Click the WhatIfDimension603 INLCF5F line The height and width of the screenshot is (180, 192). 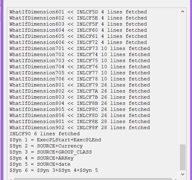pos(78,24)
